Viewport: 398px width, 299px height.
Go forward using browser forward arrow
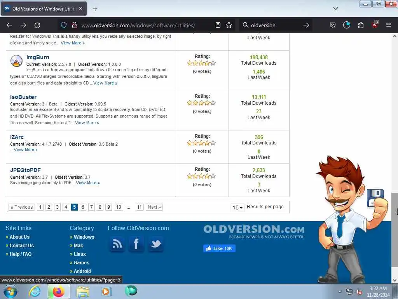click(23, 25)
